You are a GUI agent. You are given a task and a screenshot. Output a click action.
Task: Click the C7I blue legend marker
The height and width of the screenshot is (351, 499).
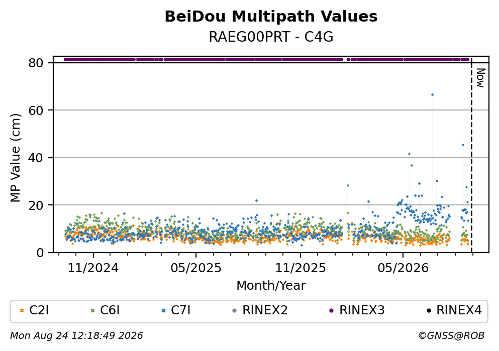coord(164,311)
